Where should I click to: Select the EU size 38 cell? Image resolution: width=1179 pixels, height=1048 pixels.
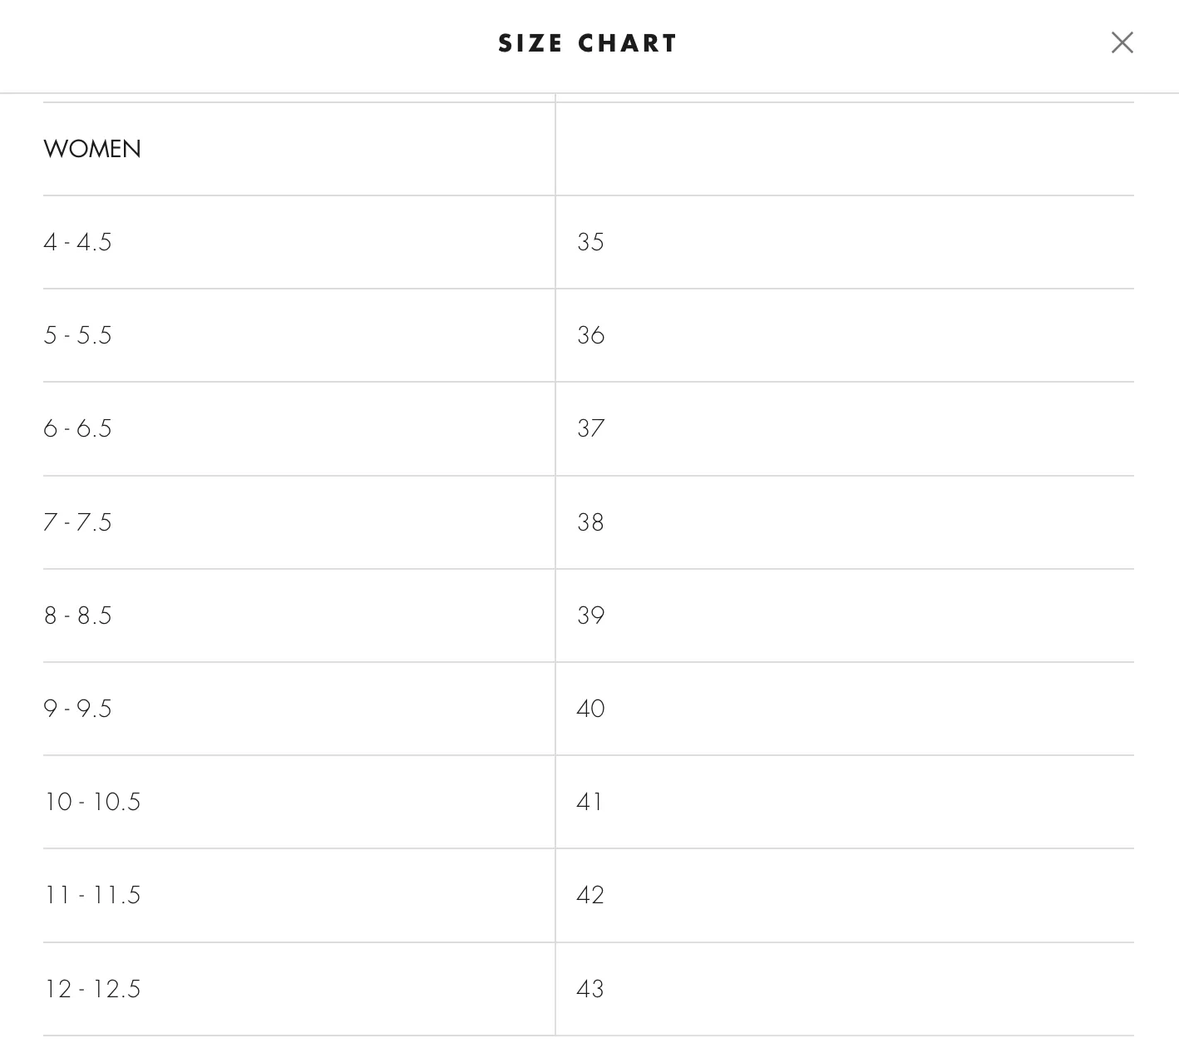[x=845, y=522]
